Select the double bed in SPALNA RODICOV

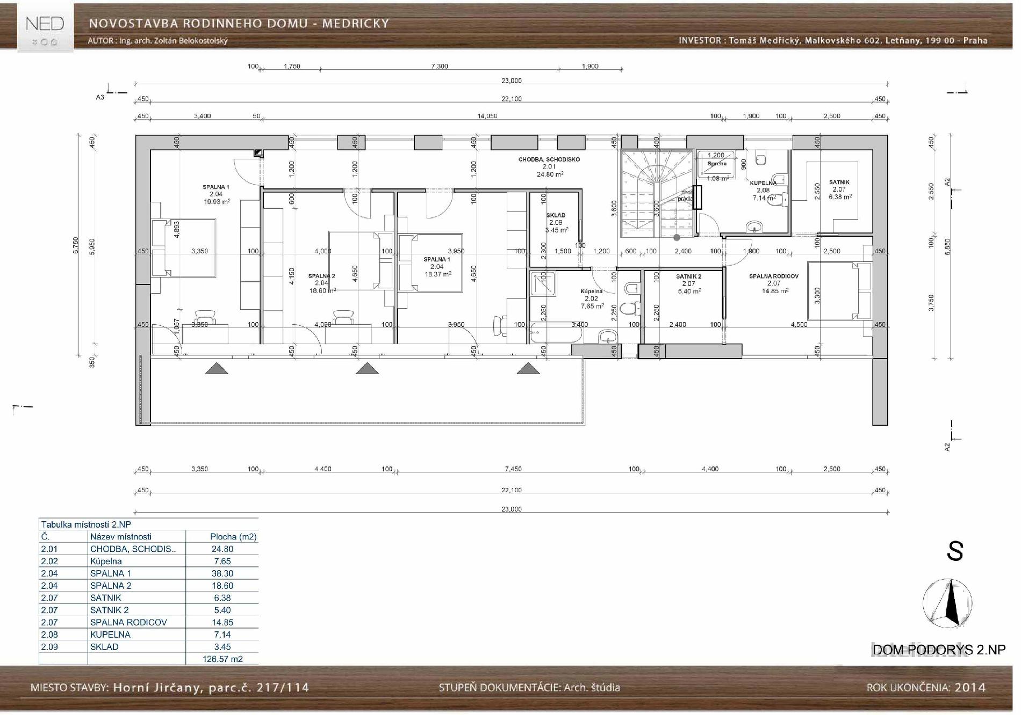[x=839, y=290]
